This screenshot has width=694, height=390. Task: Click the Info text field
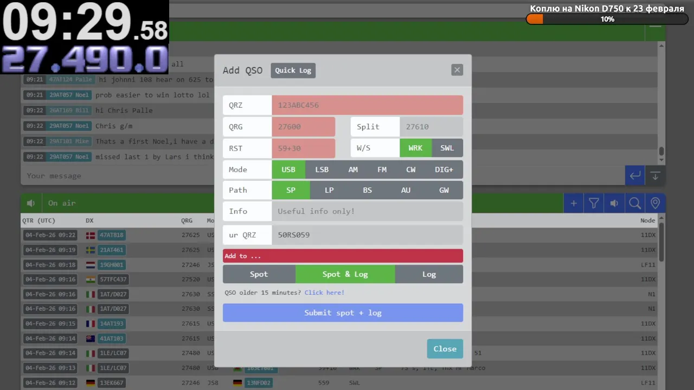(x=367, y=211)
